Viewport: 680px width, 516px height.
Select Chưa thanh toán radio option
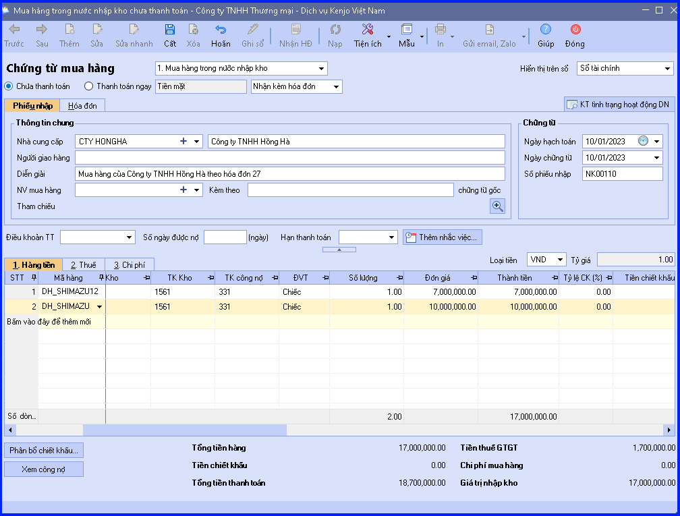click(x=8, y=86)
